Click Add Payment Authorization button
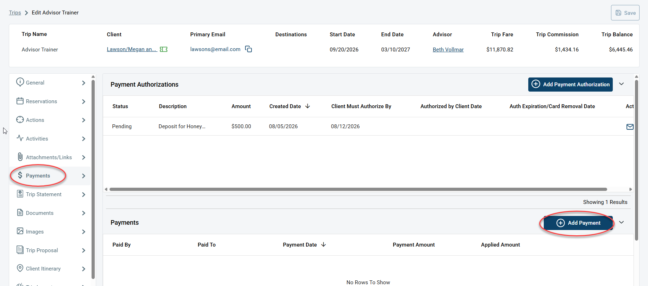Screen dimensions: 648x286 (571, 85)
